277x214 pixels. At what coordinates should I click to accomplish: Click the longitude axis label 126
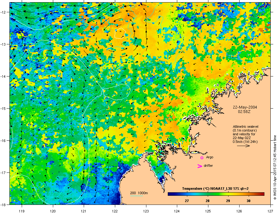(239, 211)
